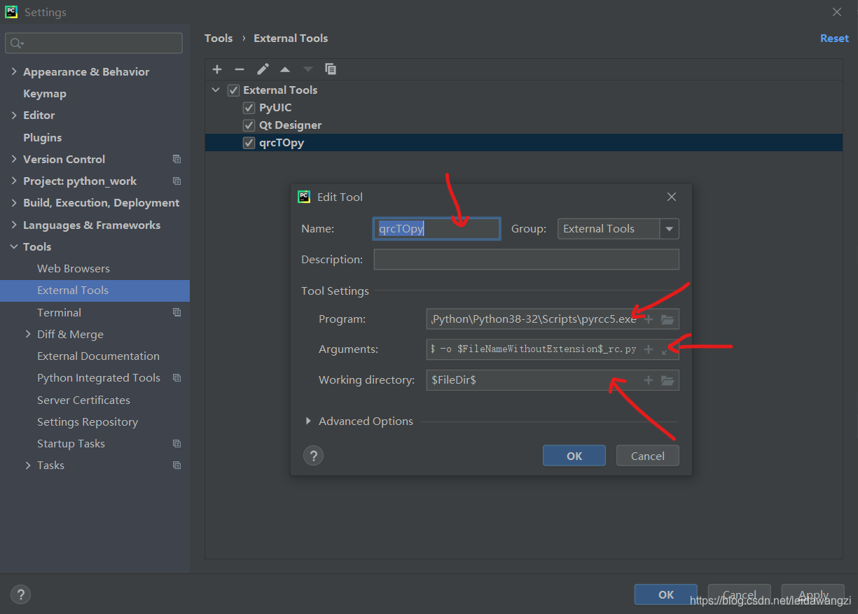Click project-level icon beside Tasks

[177, 466]
